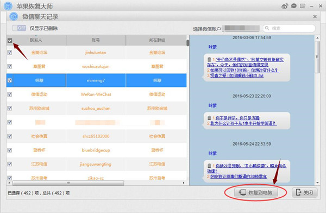
Task: Select the woshicaotujun account cell
Action: pyautogui.click(x=96, y=66)
